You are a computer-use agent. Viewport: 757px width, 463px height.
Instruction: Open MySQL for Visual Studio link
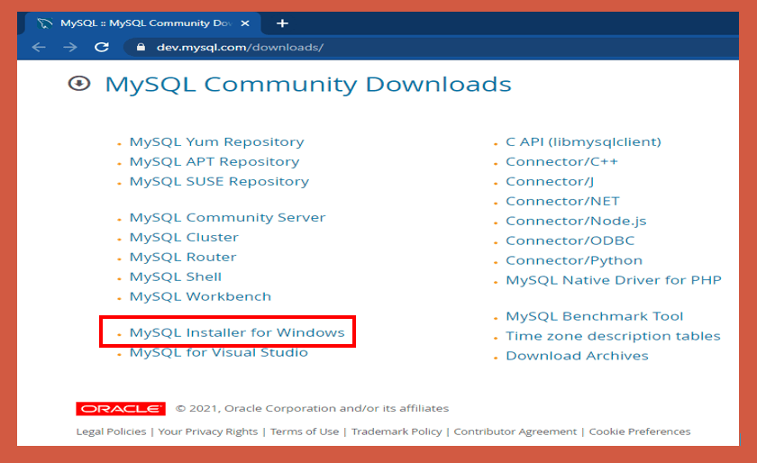(219, 352)
